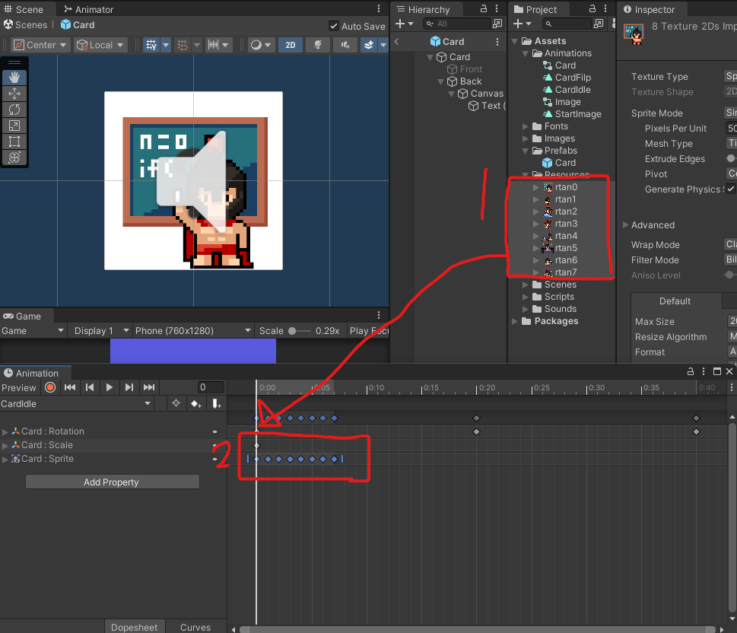737x633 pixels.
Task: Click the Add Property button
Action: click(x=112, y=482)
